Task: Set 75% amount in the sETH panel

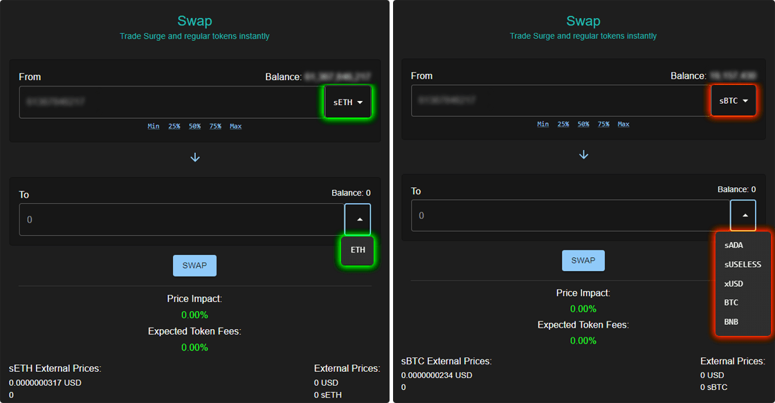Action: pyautogui.click(x=215, y=126)
